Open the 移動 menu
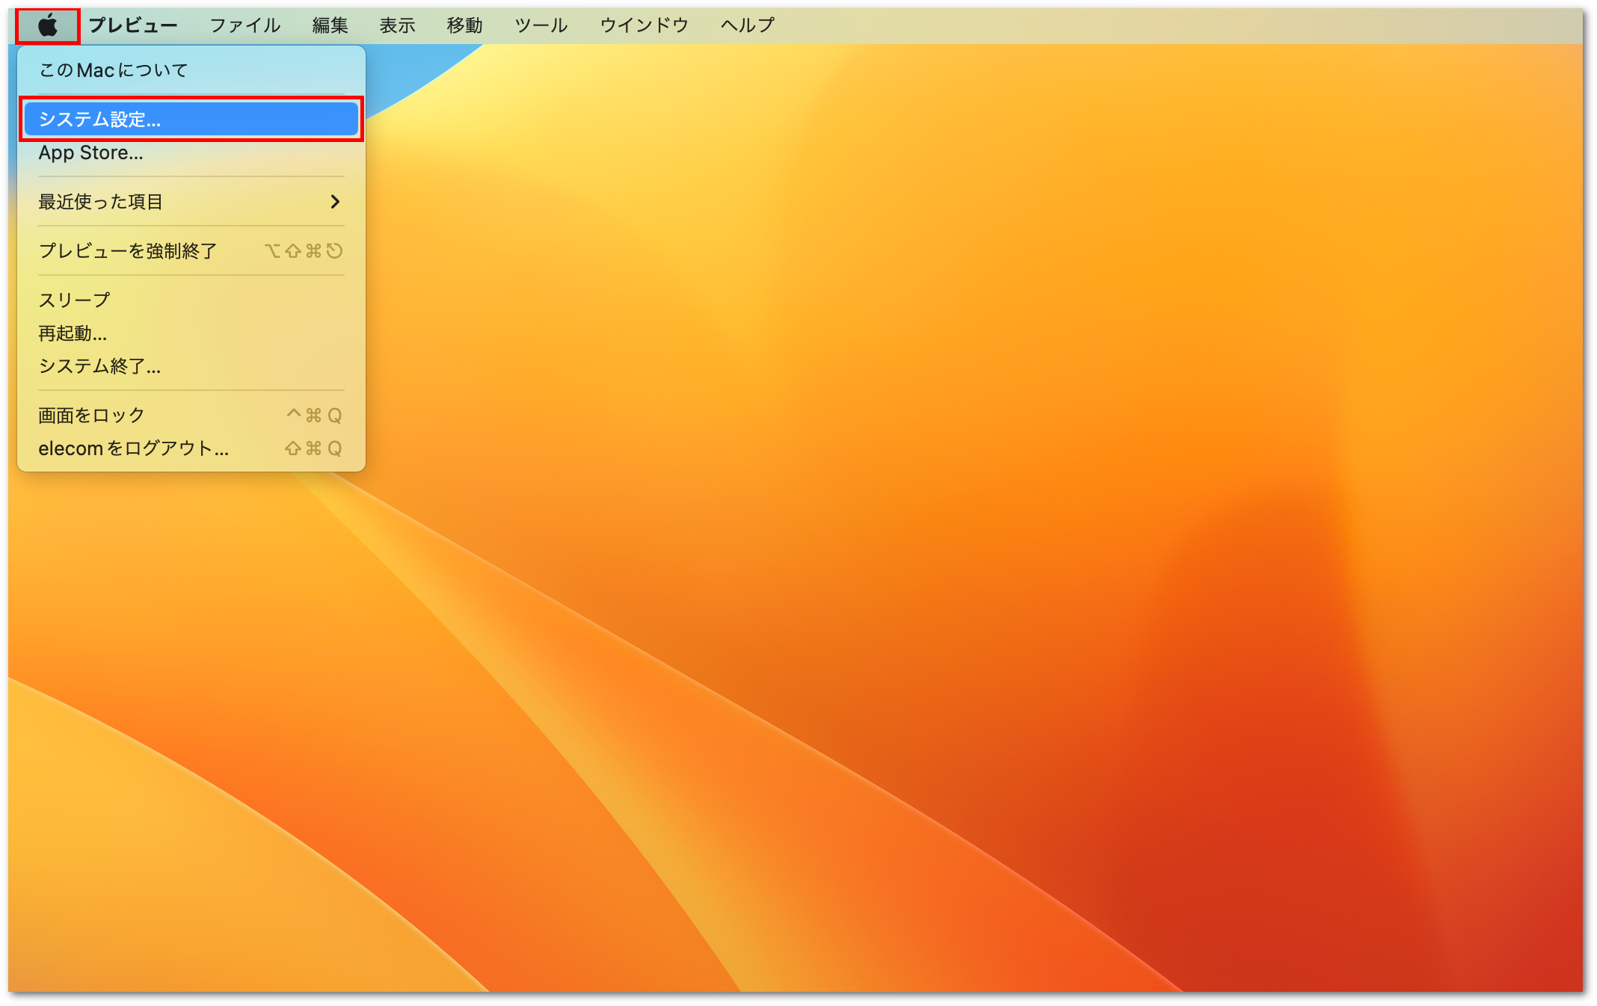The image size is (1597, 1006). 465,25
